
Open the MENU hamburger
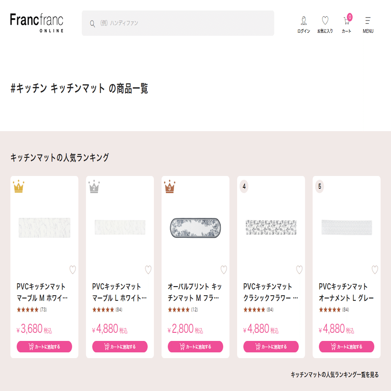click(367, 21)
